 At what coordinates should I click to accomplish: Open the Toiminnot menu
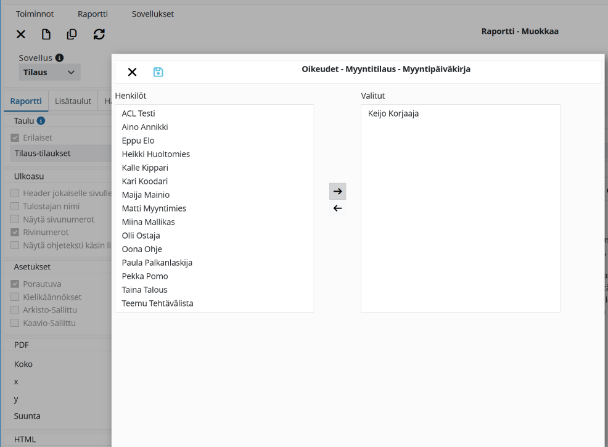[x=35, y=14]
